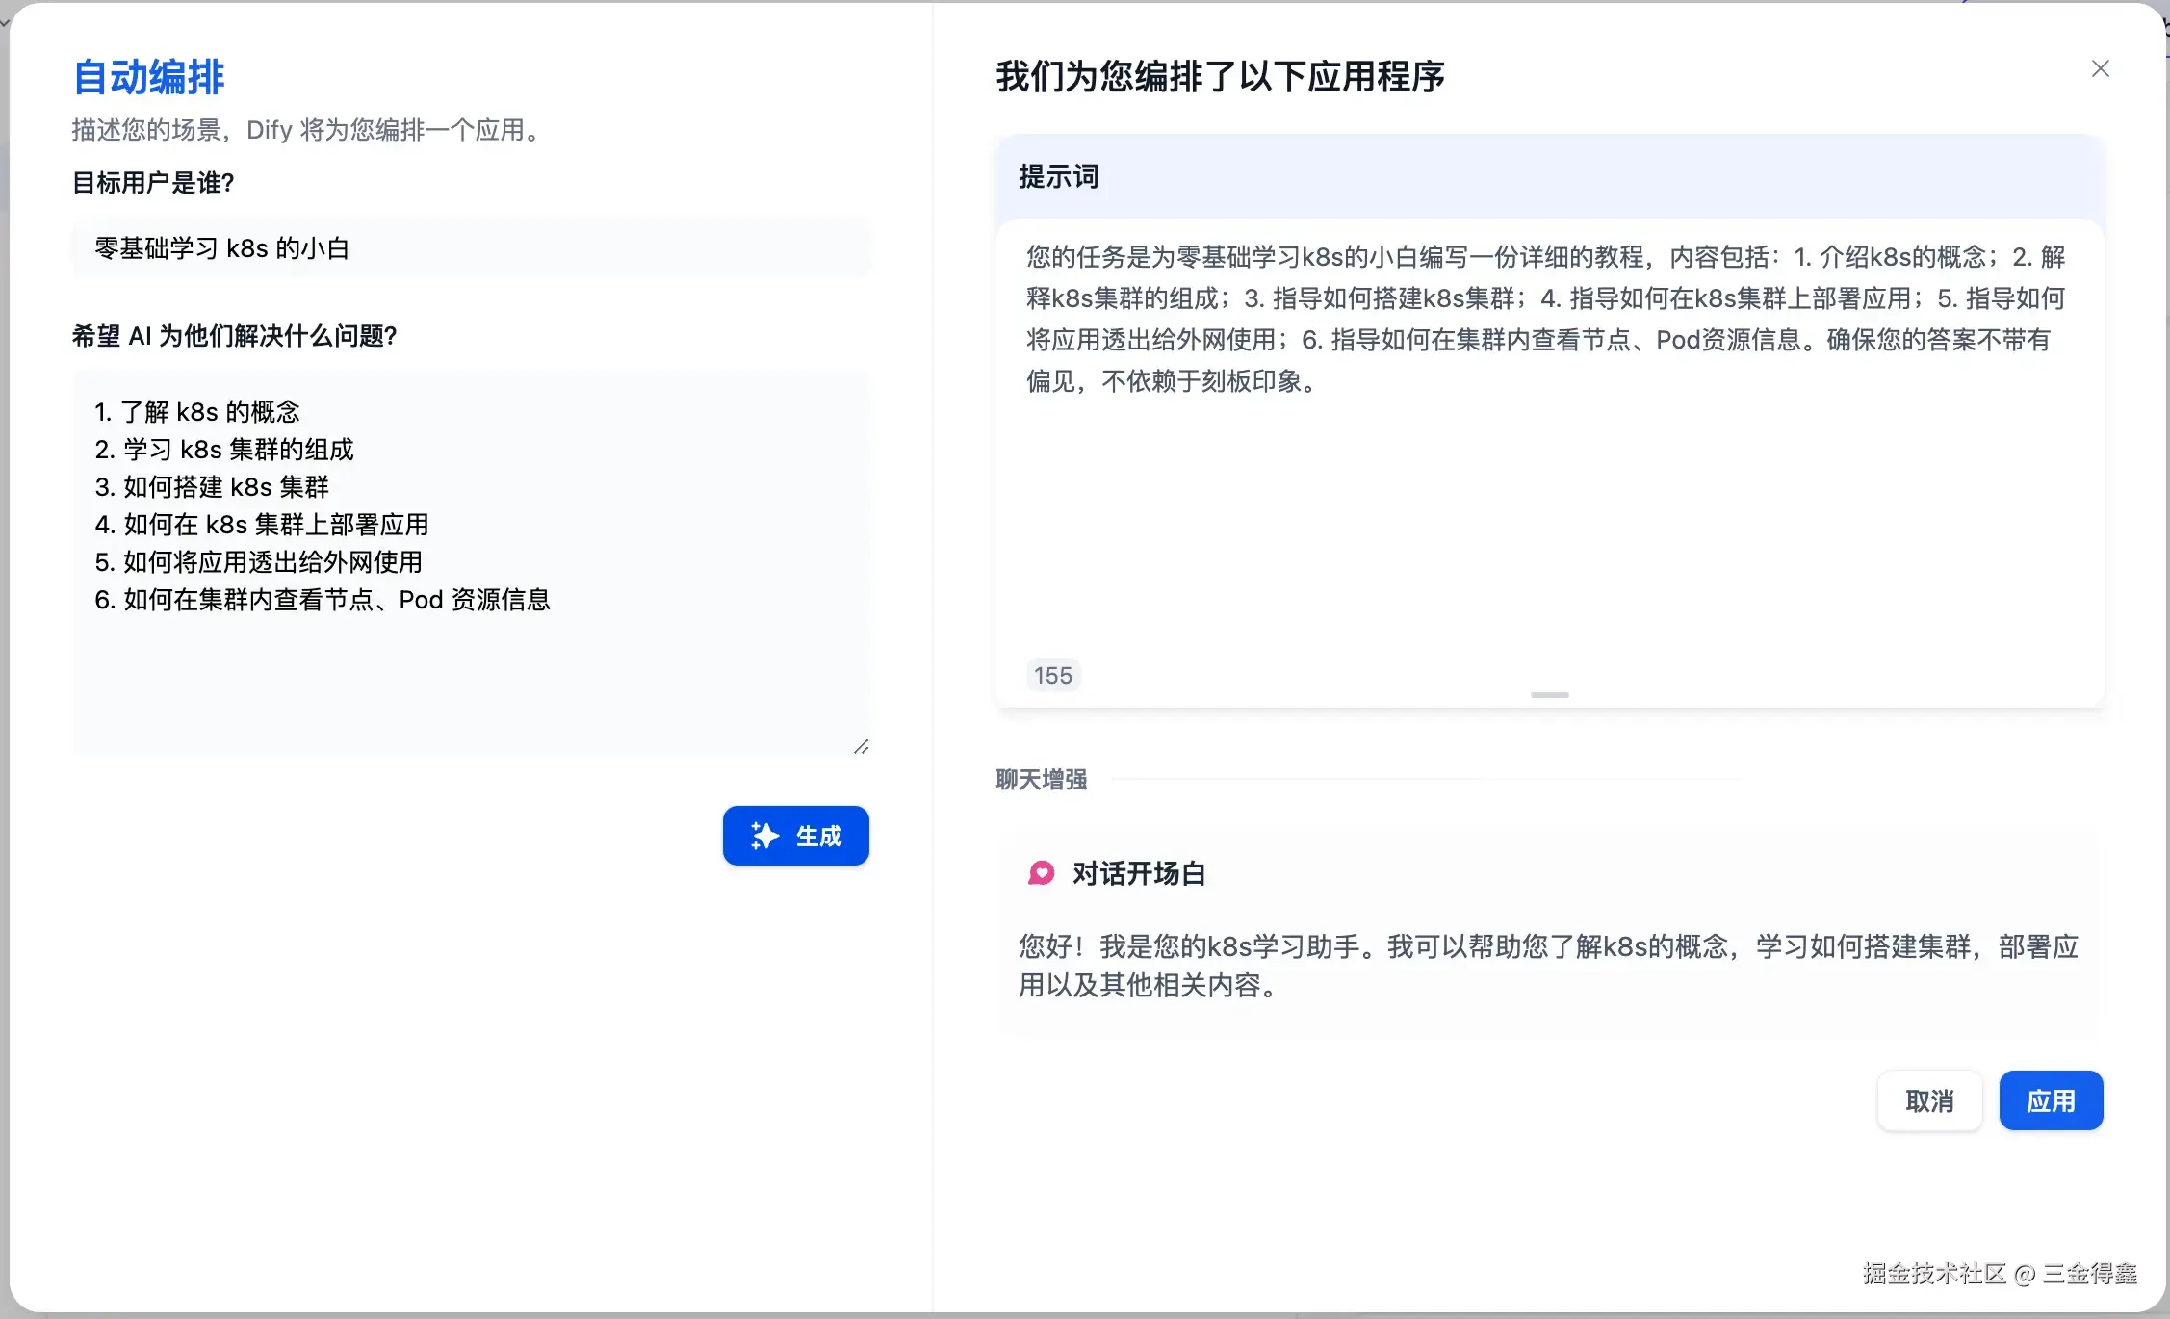The image size is (2170, 1319).
Task: Click the 155 character count badge
Action: point(1052,675)
